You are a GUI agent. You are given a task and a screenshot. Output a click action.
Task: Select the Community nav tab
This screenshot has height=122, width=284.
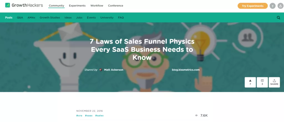point(57,6)
